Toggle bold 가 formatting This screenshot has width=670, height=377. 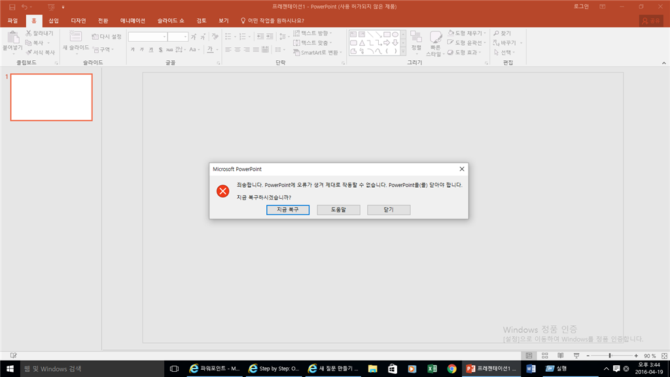pos(132,50)
